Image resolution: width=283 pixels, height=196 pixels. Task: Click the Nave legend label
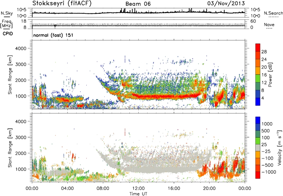coord(269,24)
